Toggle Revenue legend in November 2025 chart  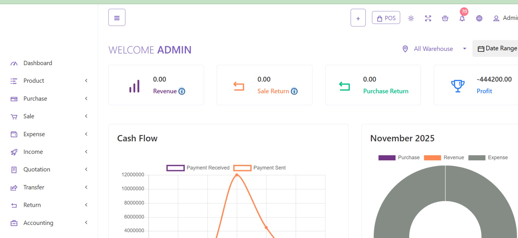point(444,158)
